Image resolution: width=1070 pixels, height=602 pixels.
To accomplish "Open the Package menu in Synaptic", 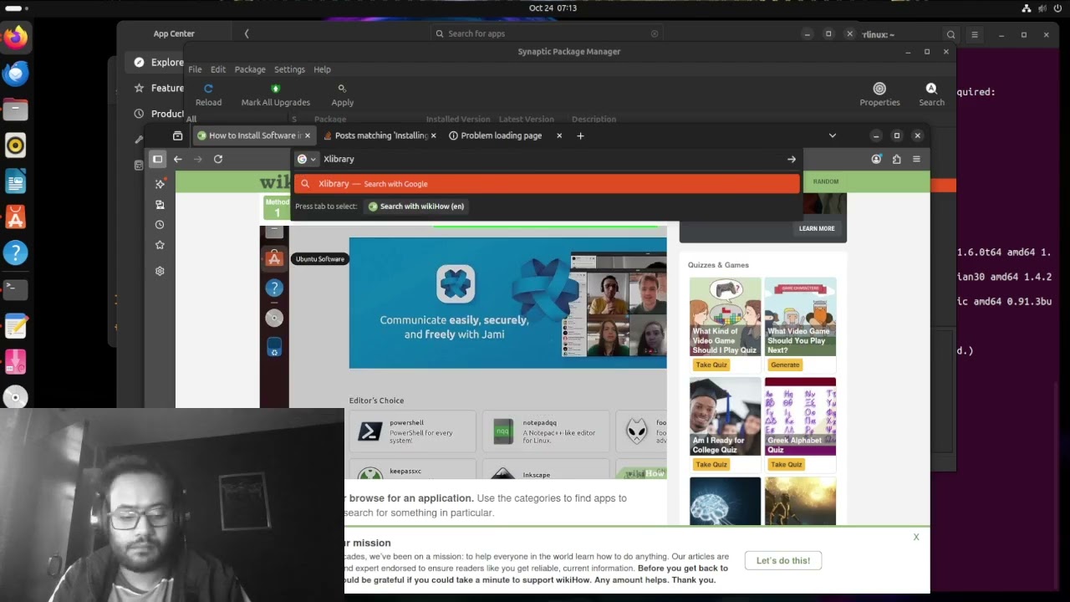I will click(x=250, y=69).
